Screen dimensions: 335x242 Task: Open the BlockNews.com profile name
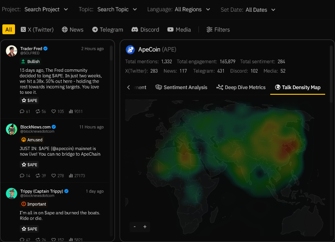pyautogui.click(x=36, y=127)
